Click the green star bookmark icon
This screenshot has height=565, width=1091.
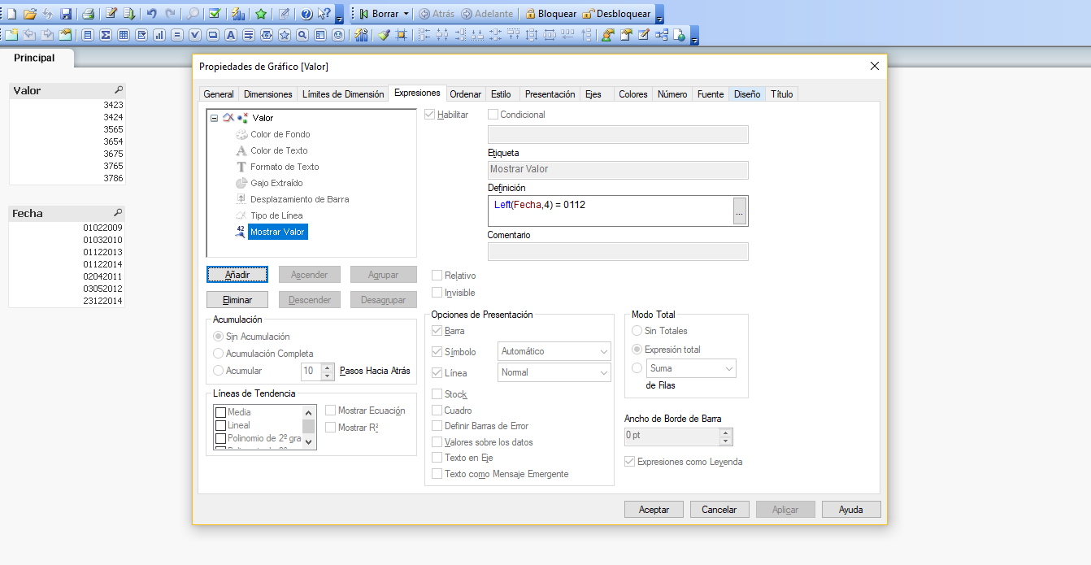click(261, 14)
